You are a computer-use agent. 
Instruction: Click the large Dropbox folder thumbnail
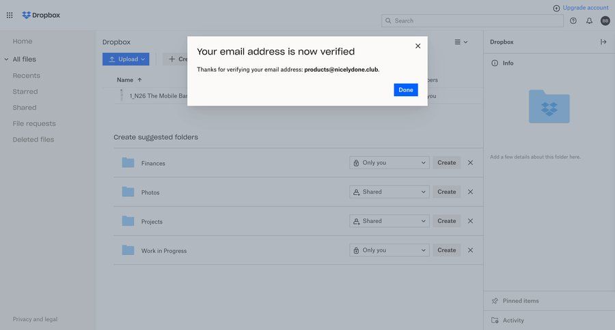point(549,106)
